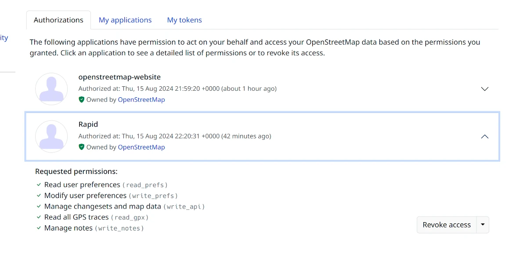This screenshot has width=527, height=255.
Task: Open the My tokens tab
Action: (184, 20)
